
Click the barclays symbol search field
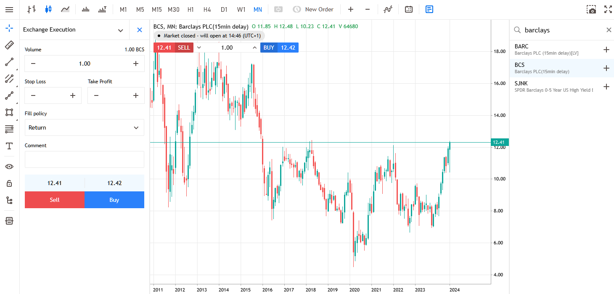[561, 30]
